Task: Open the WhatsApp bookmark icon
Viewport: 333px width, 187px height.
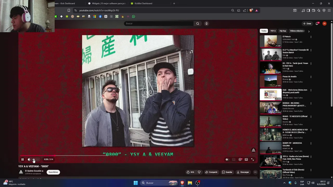Action: (133, 16)
